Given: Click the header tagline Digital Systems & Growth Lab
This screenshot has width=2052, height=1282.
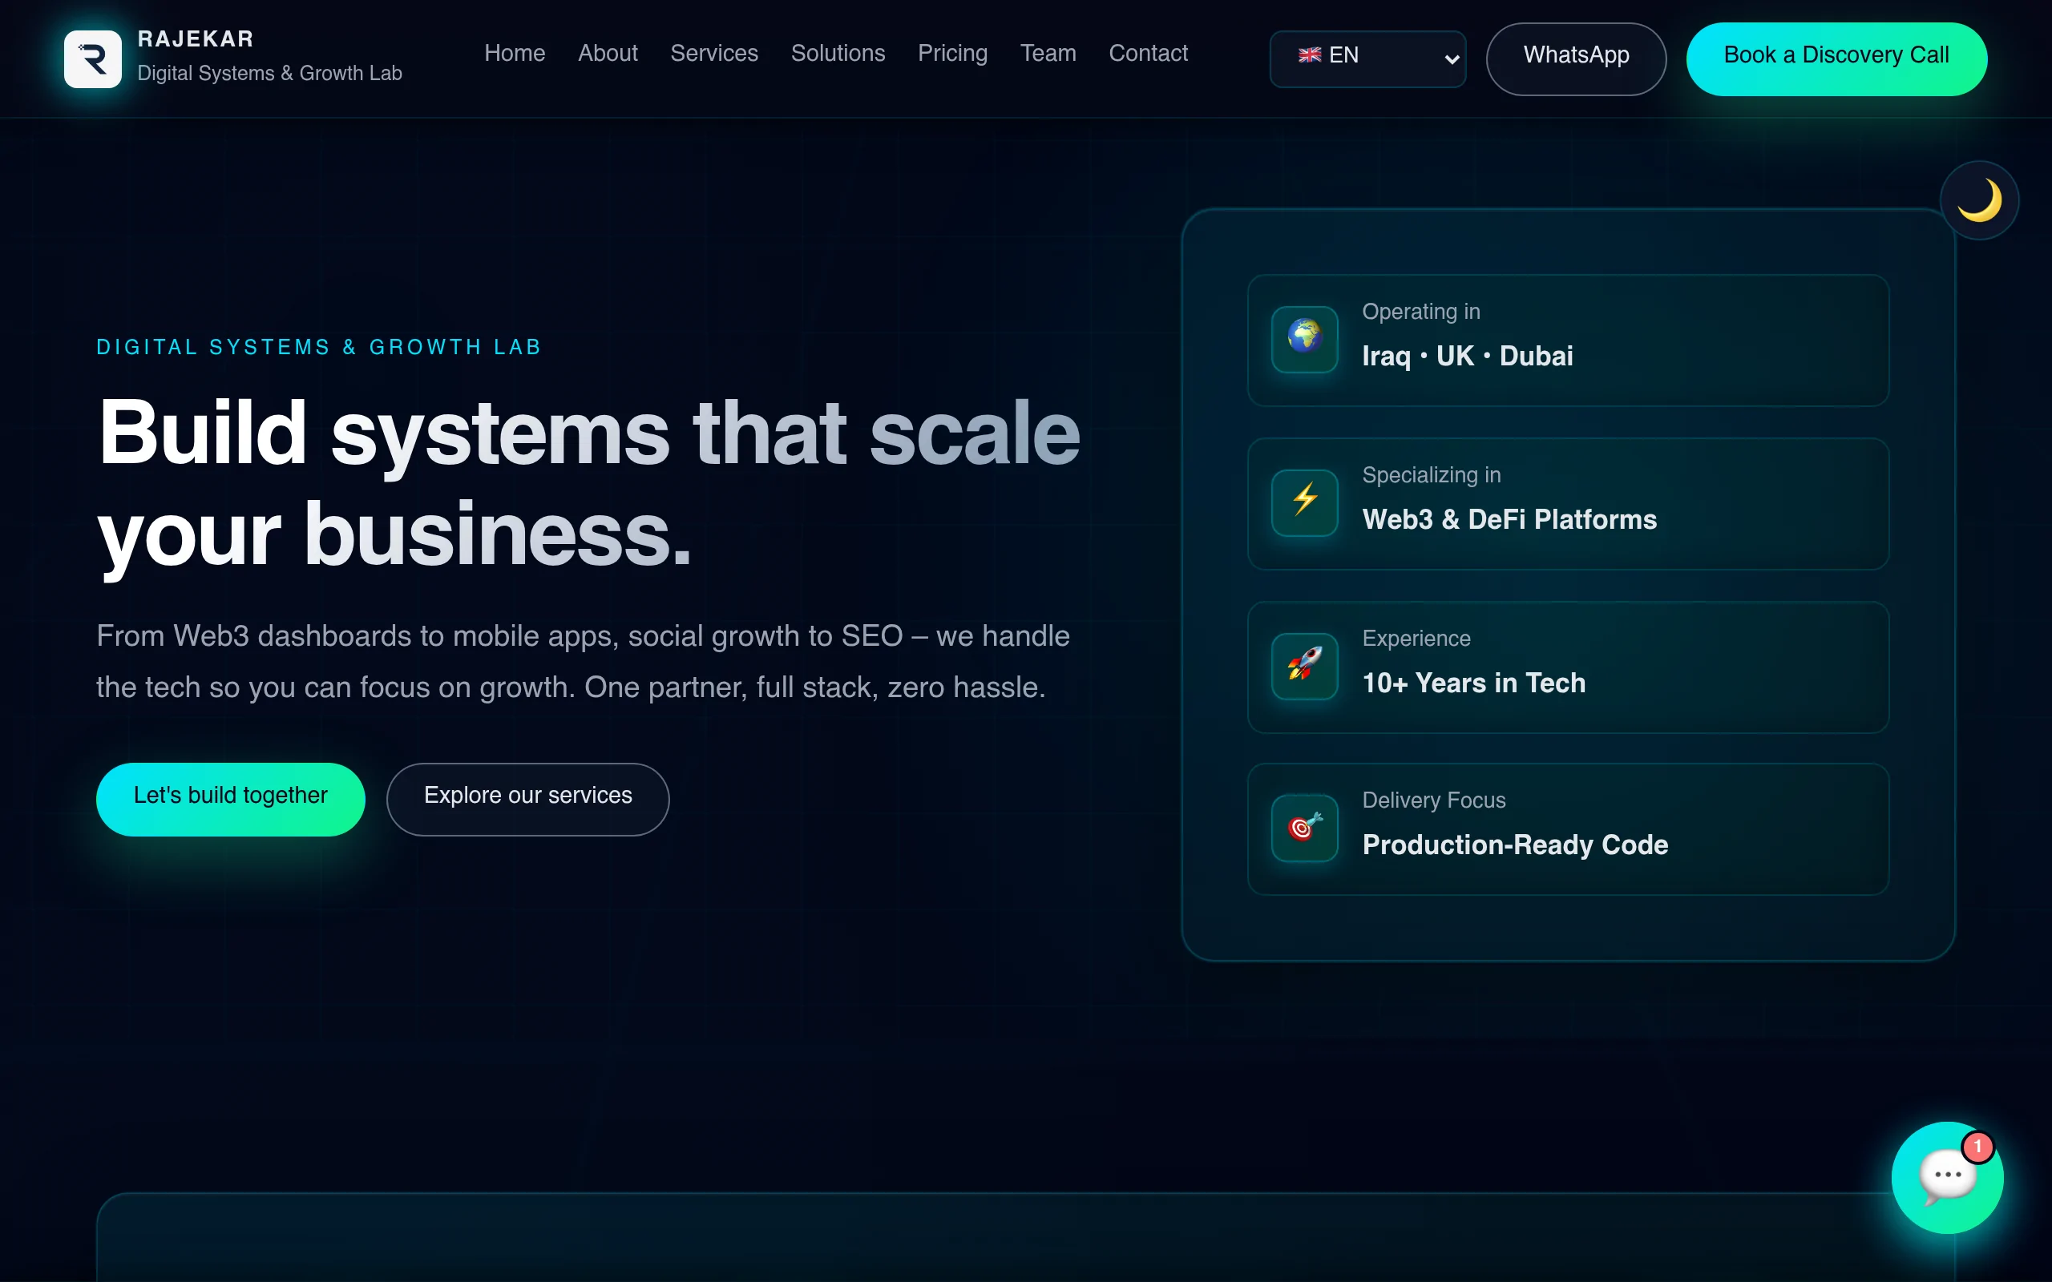Looking at the screenshot, I should 269,74.
